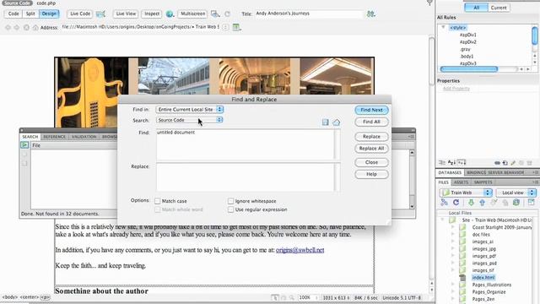The width and height of the screenshot is (540, 304).
Task: Select the Zoom tool in status bar
Action: click(292, 297)
